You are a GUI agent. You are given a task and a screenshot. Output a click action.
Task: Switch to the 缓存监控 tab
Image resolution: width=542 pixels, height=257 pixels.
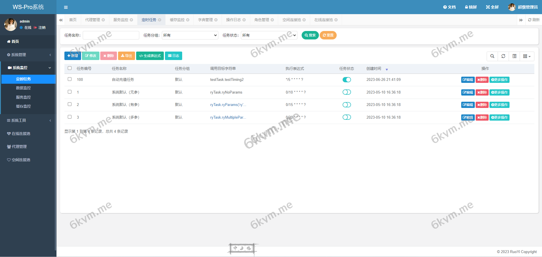177,20
